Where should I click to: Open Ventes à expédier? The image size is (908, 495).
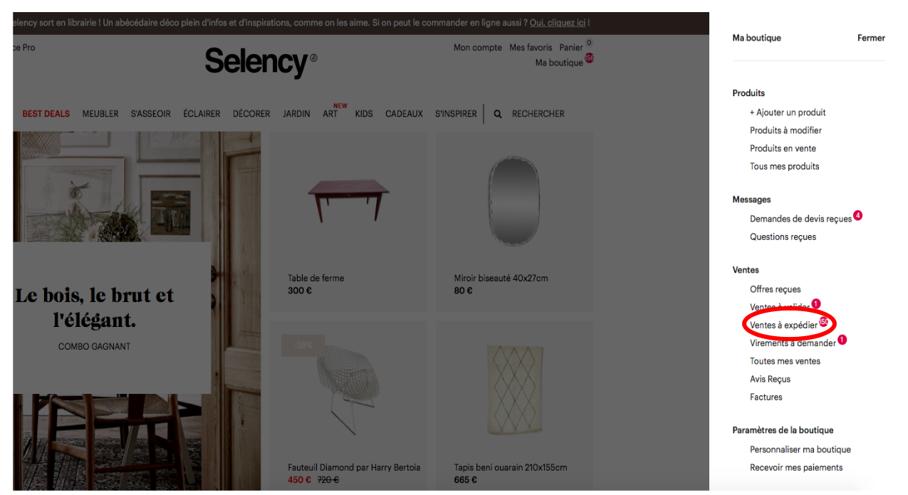[x=783, y=325]
